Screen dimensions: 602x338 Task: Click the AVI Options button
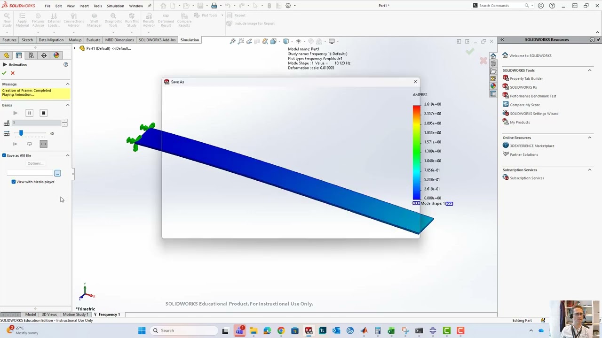tap(35, 163)
